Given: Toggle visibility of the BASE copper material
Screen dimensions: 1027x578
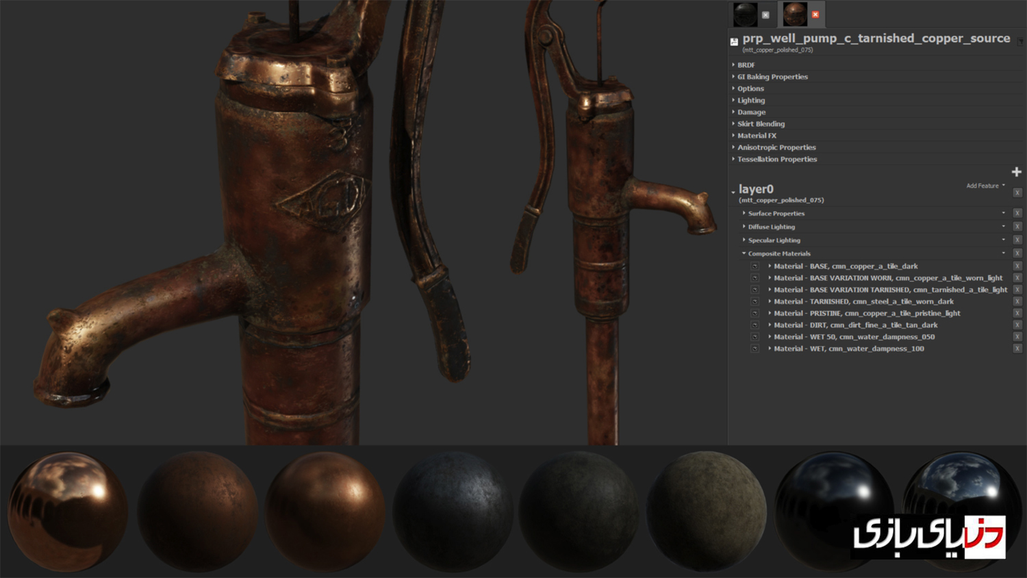Looking at the screenshot, I should (x=755, y=266).
